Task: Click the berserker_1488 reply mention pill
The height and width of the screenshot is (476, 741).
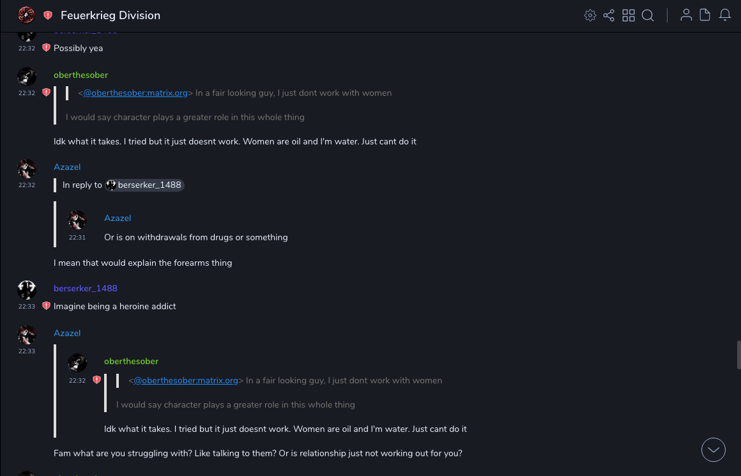Action: pos(145,185)
